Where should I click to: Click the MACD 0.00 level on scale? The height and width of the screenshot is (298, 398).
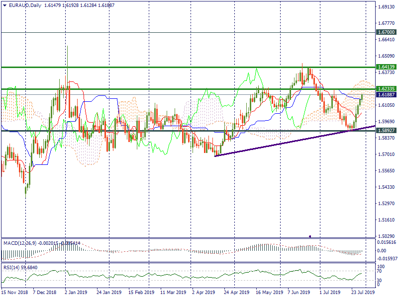click(382, 250)
